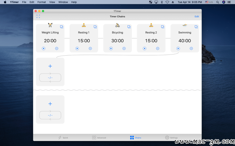Click the weight lifter emoji icon
This screenshot has height=146, width=235.
(50, 25)
